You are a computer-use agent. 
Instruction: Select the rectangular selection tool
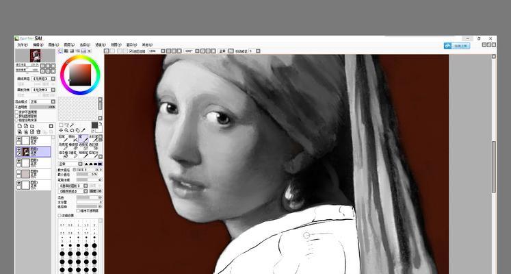61,125
